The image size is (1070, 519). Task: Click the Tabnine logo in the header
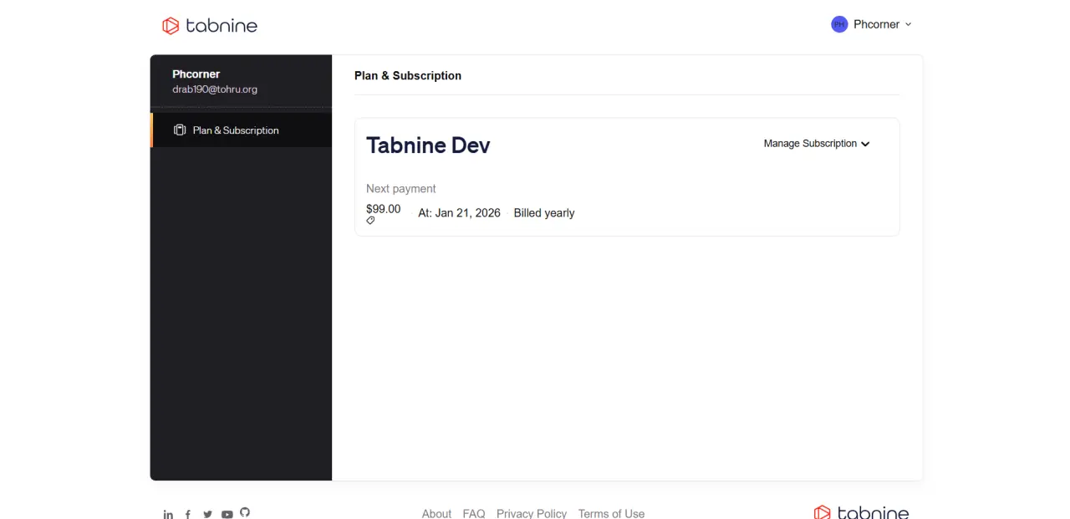[x=210, y=25]
